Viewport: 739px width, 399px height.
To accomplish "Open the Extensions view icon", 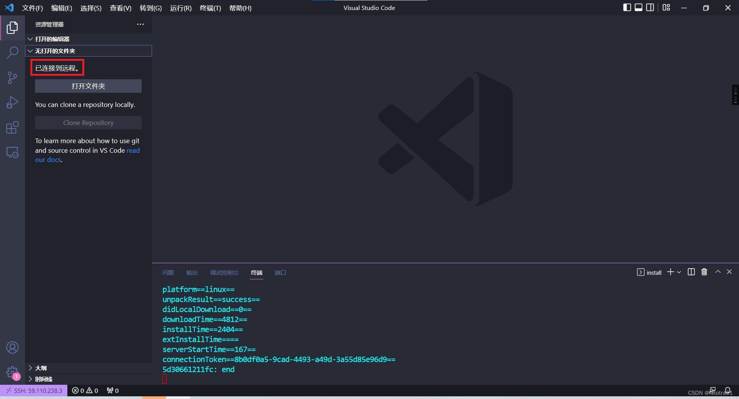I will (12, 127).
